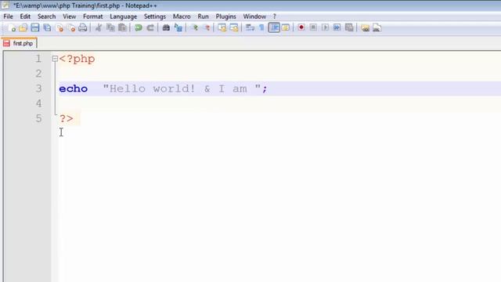Screen dimensions: 501x282
Task: Click the Close file toolbar icon
Action: 59,28
